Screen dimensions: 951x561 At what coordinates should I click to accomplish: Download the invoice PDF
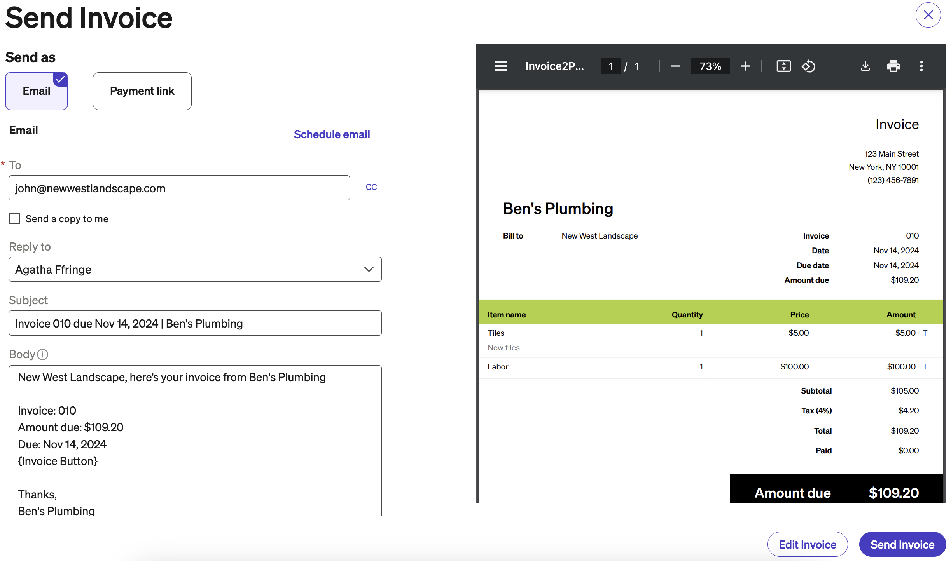(x=865, y=66)
